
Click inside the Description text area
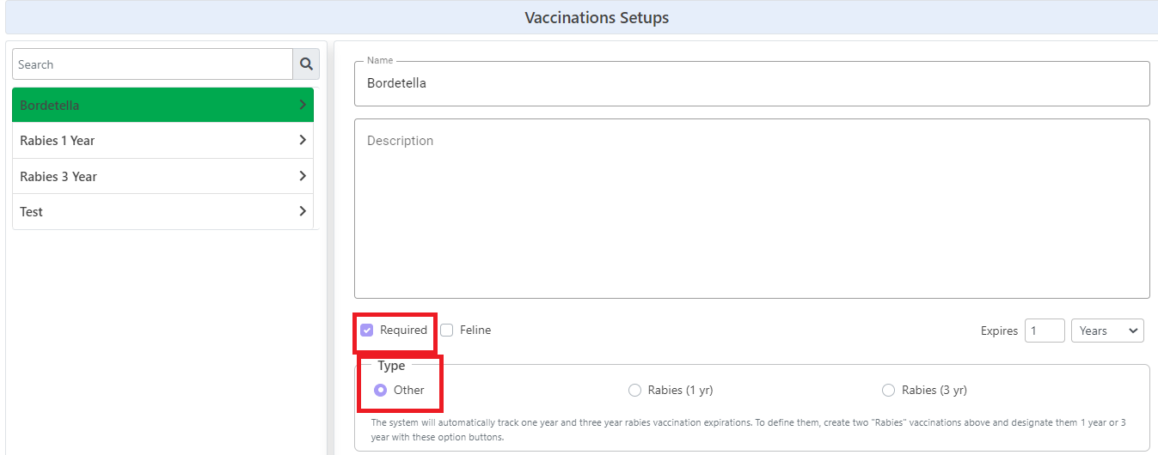[x=752, y=209]
